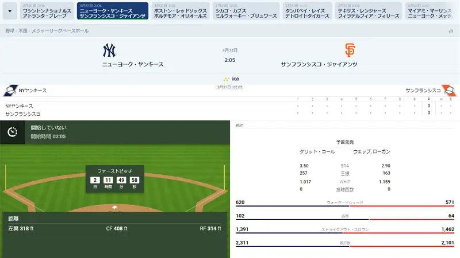The height and width of the screenshot is (258, 460).
Task: Select マイアミ・マーリンズ vs ニューヨーク・メッツ tab
Action: click(431, 11)
